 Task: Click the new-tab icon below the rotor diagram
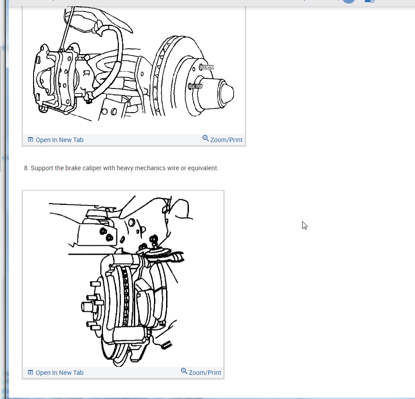[30, 139]
